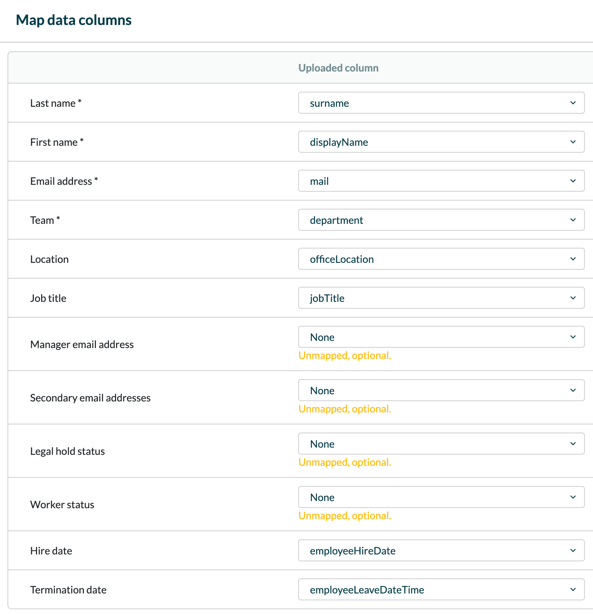Expand the Hire date employeeHireDate dropdown
This screenshot has height=614, width=593.
pos(441,551)
